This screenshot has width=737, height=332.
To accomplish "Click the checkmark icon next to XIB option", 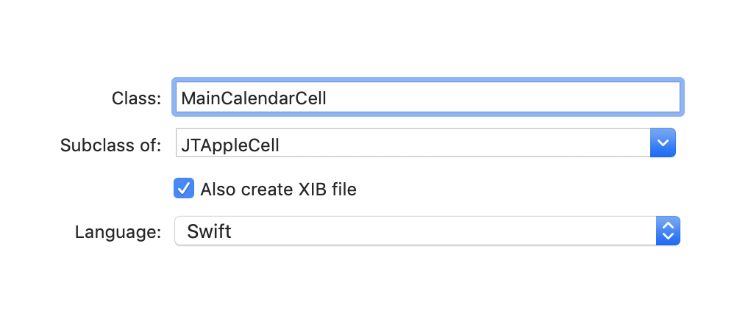I will click(x=184, y=189).
